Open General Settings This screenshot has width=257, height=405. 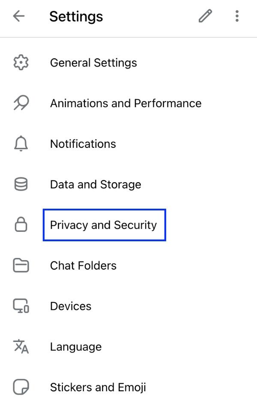(93, 63)
